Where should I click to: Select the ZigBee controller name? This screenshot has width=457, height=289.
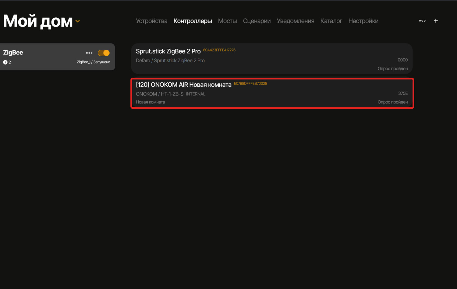13,52
